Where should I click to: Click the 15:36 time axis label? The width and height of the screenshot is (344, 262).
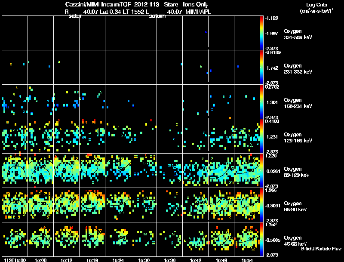169,260
